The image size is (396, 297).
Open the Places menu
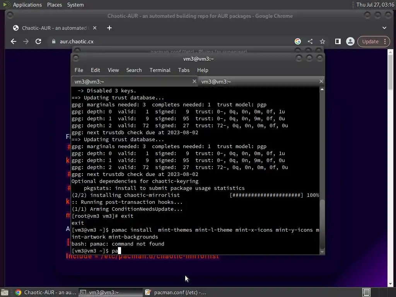[54, 5]
